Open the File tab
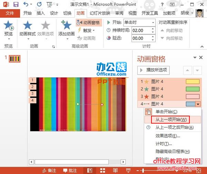This screenshot has height=174, width=207. 10,13
